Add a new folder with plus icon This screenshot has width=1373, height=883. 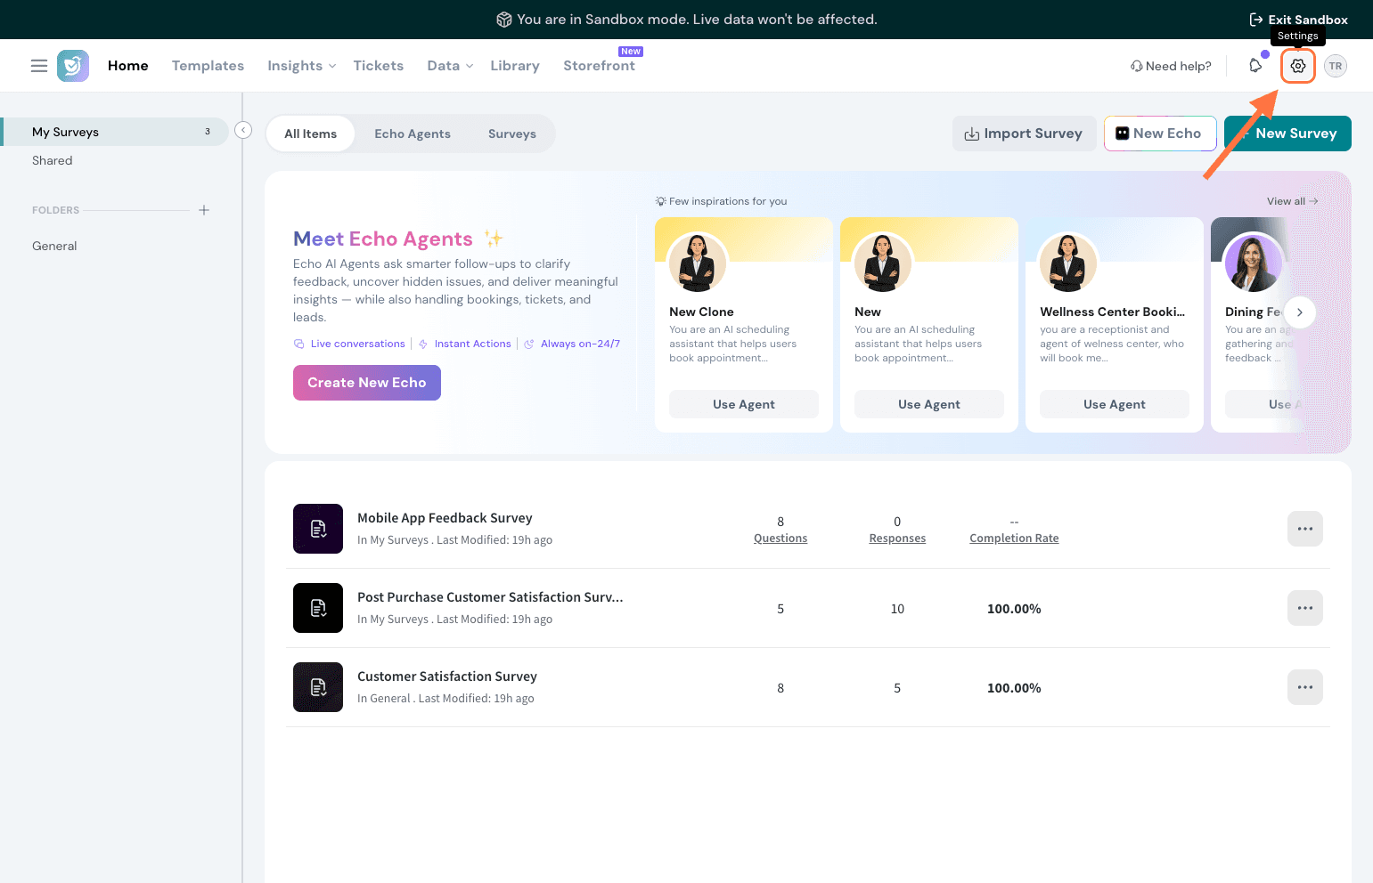tap(204, 210)
